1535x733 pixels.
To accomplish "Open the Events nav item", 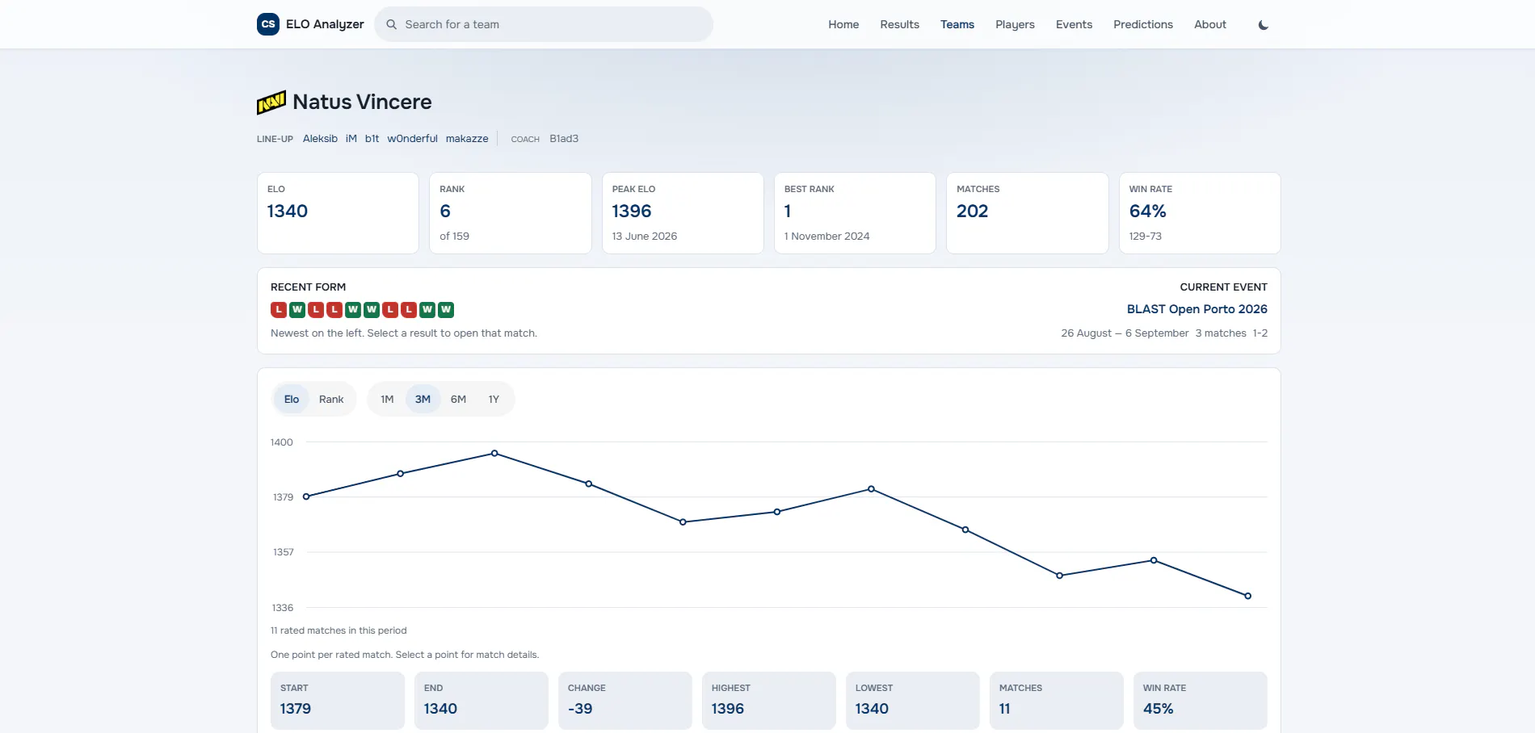I will pos(1074,24).
